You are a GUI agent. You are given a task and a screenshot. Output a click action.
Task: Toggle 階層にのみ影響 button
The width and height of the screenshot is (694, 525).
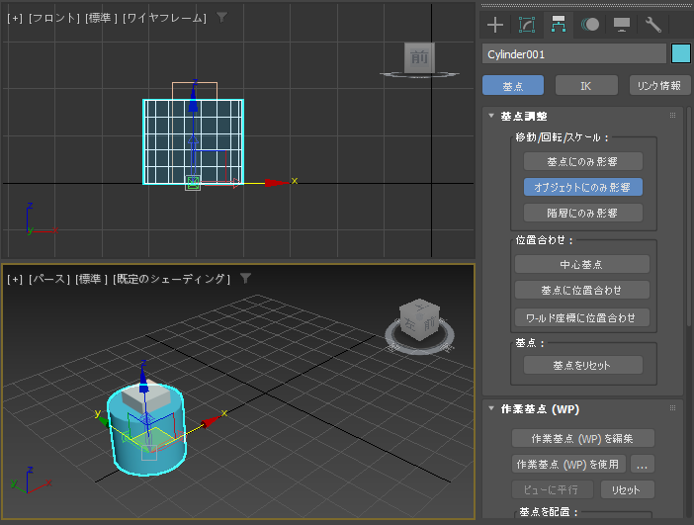[x=583, y=213]
